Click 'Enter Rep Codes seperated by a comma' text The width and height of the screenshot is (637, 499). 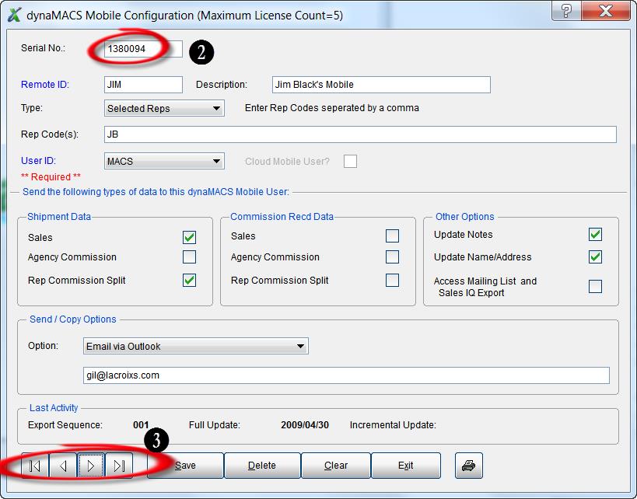tap(332, 108)
